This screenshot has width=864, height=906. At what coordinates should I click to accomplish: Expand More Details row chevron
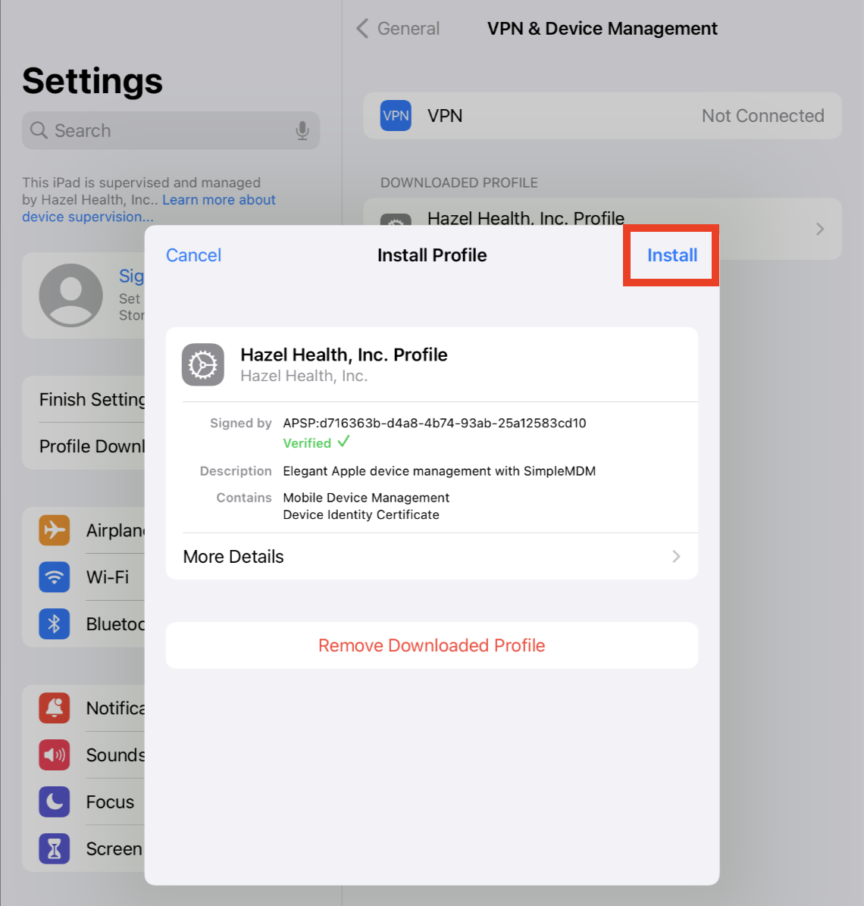coord(676,557)
